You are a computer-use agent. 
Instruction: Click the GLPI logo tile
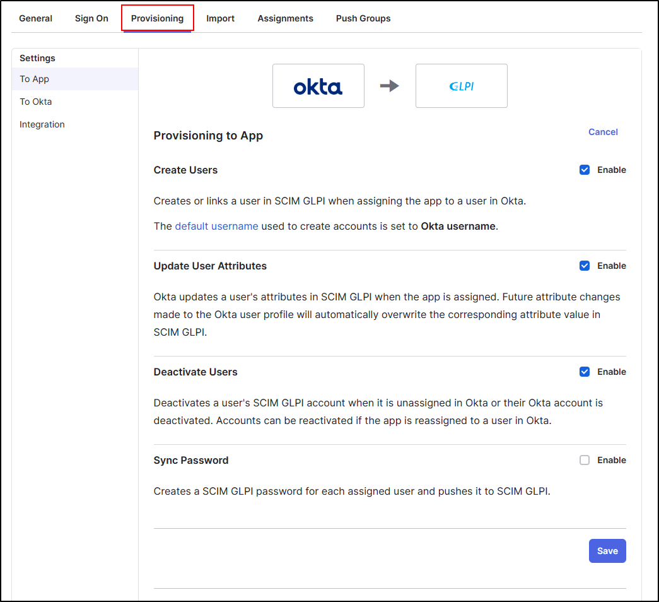[461, 86]
